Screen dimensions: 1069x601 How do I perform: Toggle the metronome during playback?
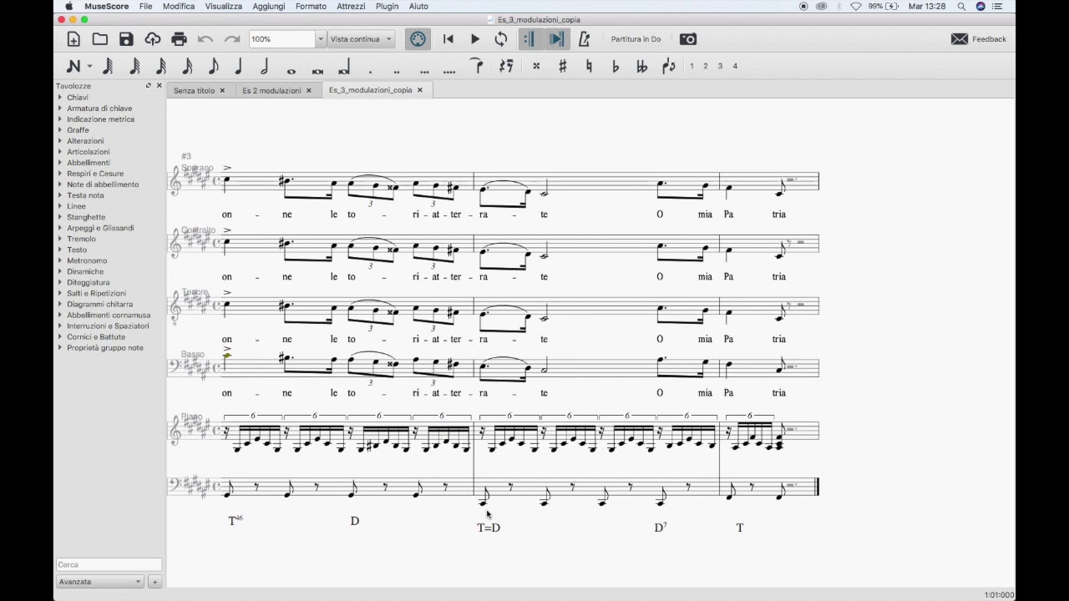tap(584, 39)
